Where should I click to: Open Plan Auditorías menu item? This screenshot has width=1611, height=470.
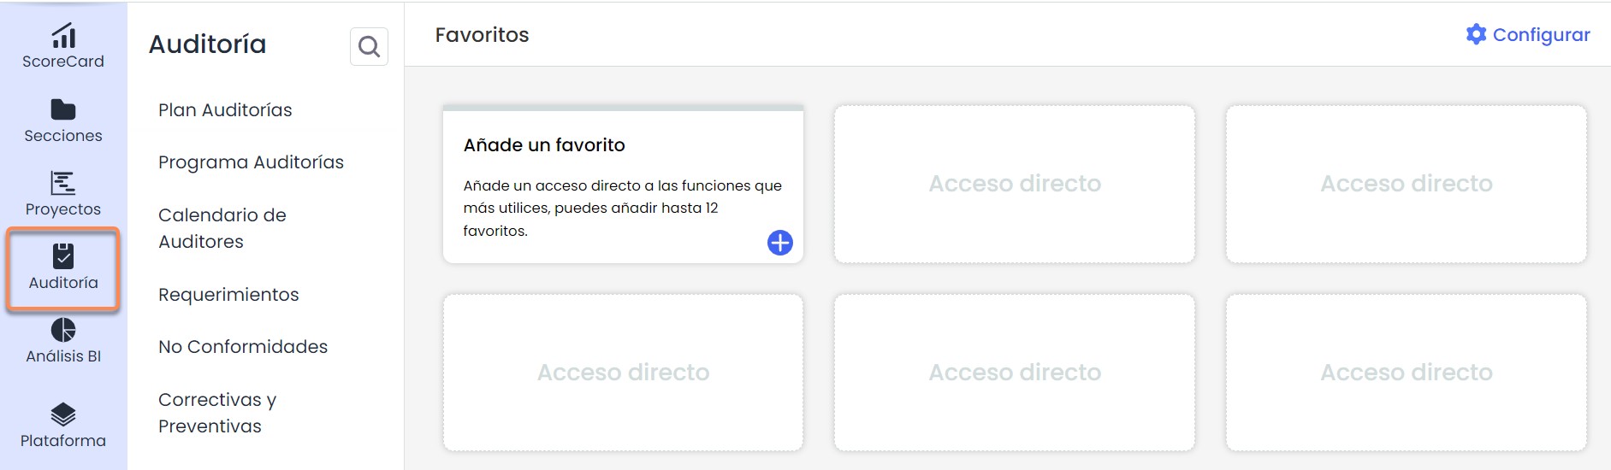[225, 110]
